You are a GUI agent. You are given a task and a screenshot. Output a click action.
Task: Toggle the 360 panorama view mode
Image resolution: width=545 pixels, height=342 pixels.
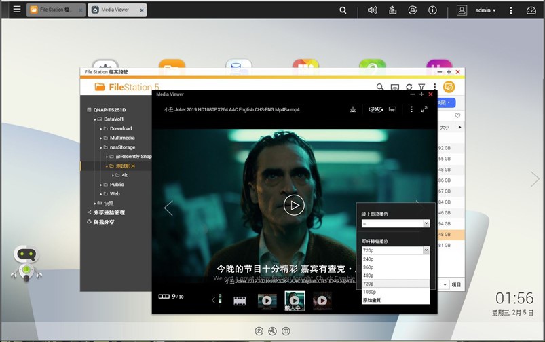coord(376,109)
